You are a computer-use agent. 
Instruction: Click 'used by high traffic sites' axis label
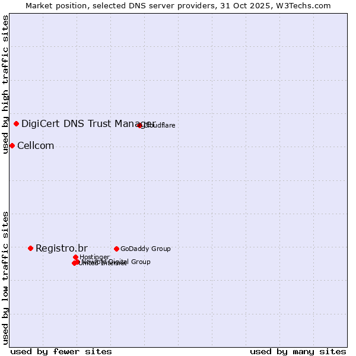pyautogui.click(x=5, y=85)
